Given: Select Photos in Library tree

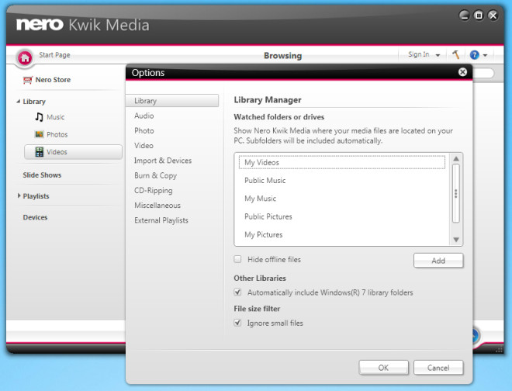Looking at the screenshot, I should tap(57, 134).
